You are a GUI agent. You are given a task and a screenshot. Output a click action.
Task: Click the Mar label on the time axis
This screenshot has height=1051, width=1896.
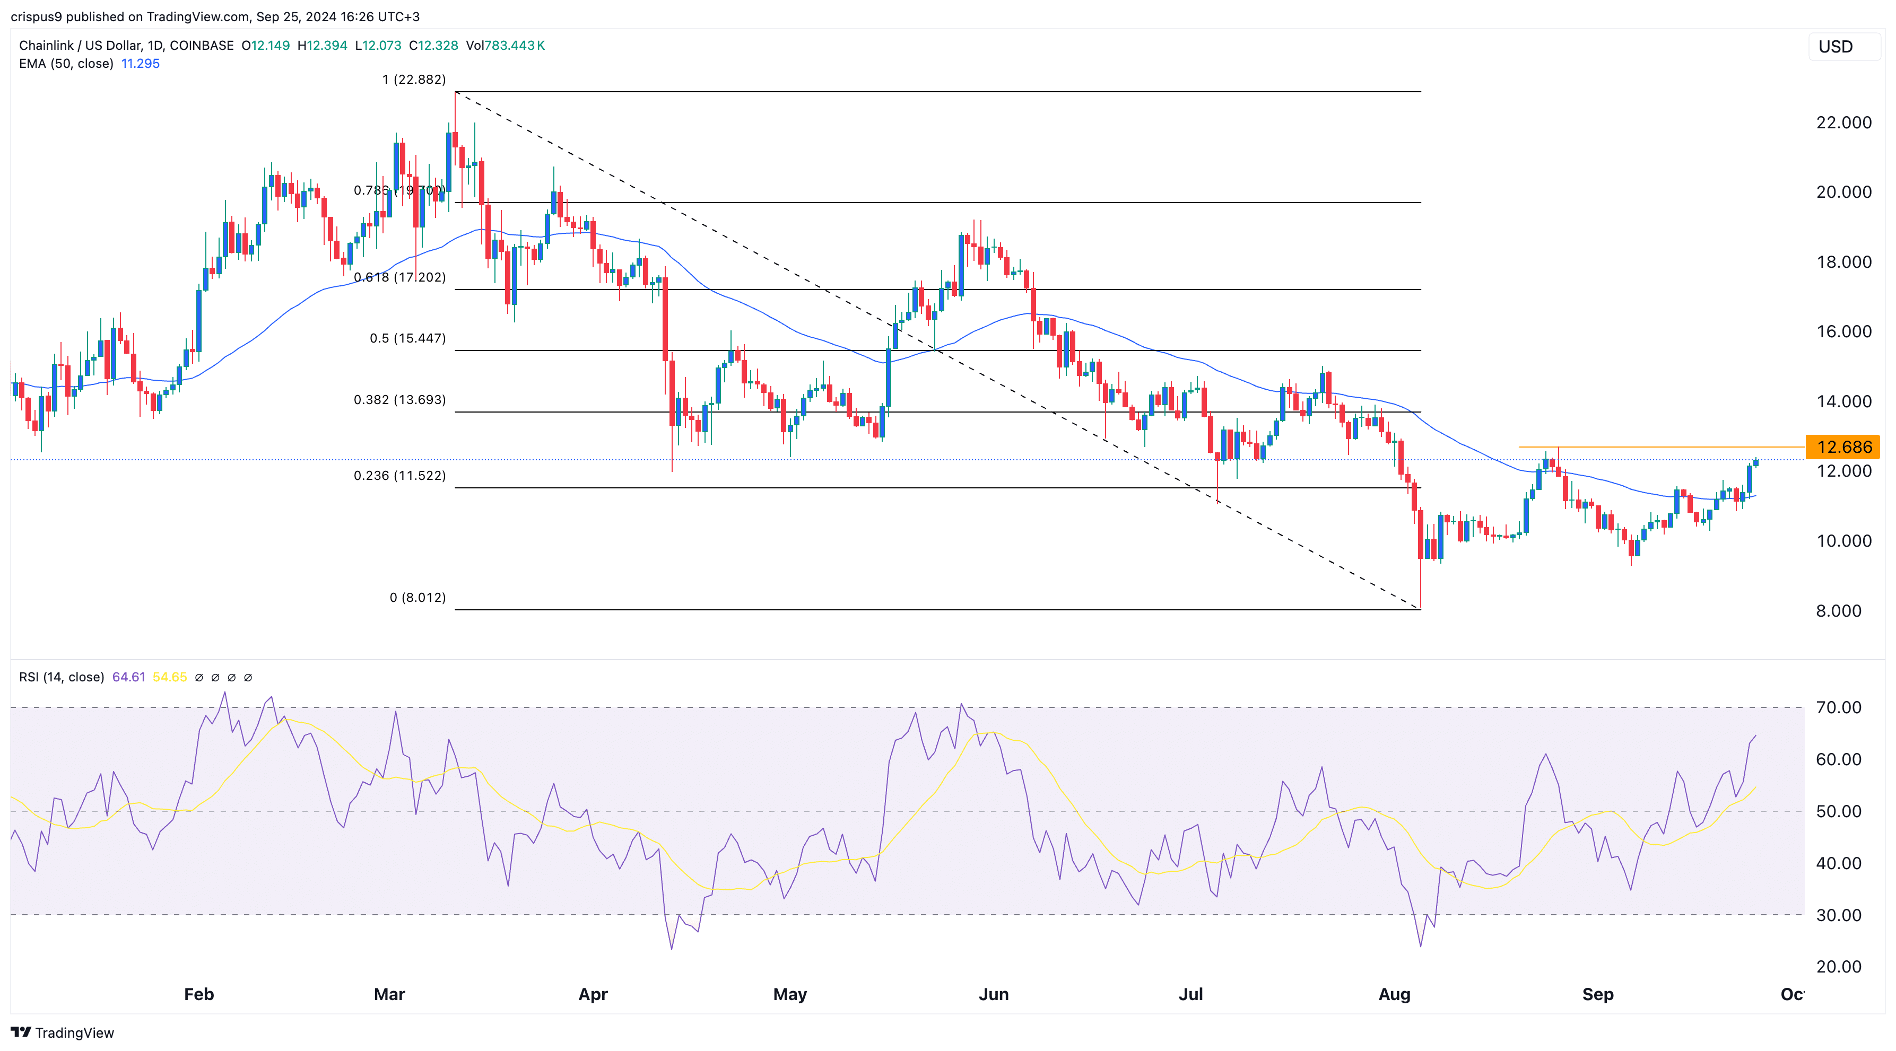[x=389, y=994]
